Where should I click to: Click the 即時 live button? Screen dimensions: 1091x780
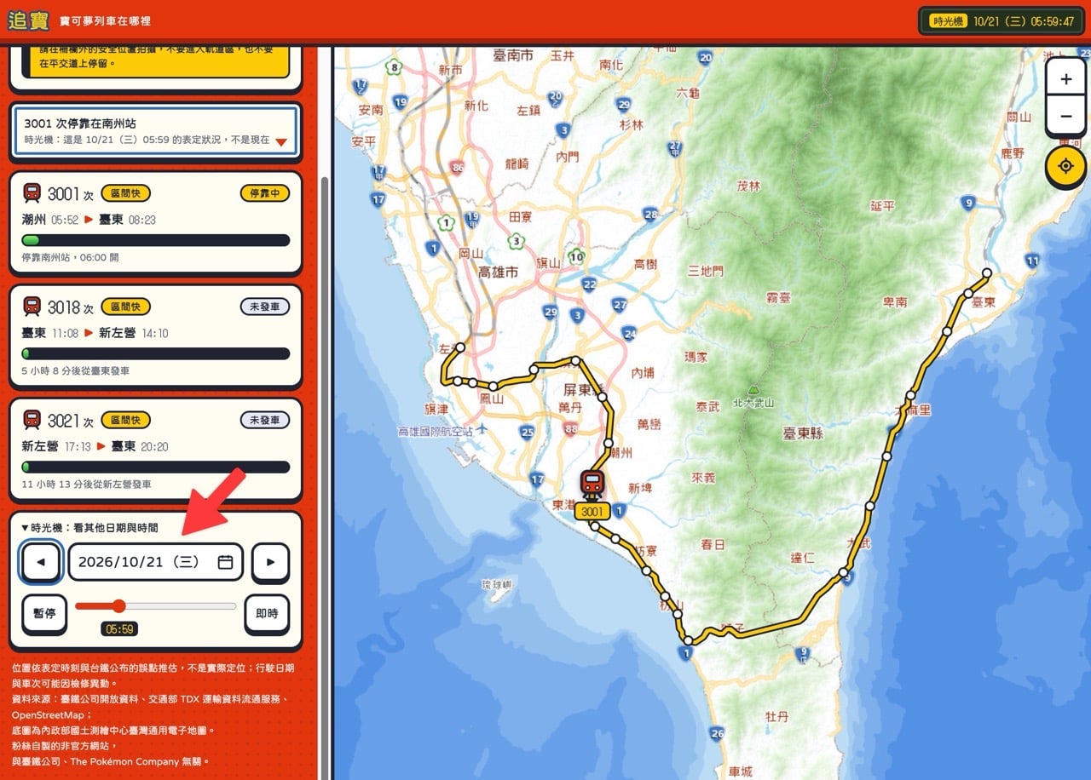(267, 613)
